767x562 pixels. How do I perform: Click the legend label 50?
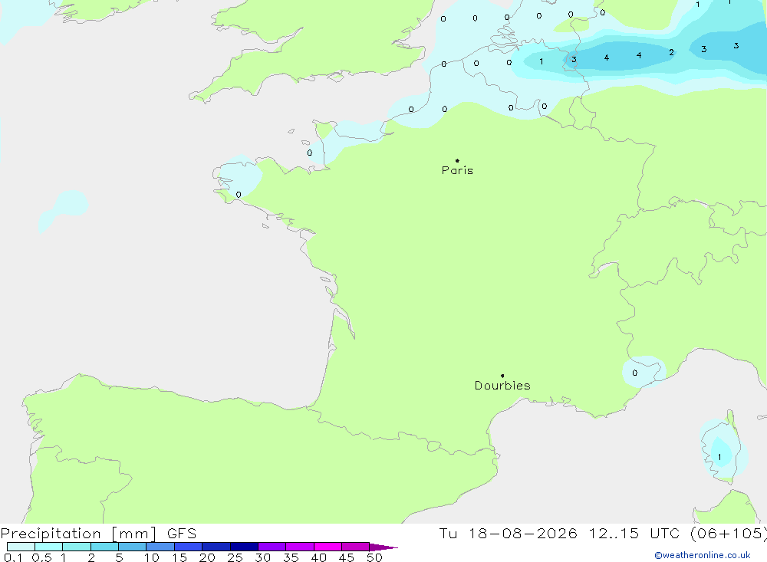point(374,557)
